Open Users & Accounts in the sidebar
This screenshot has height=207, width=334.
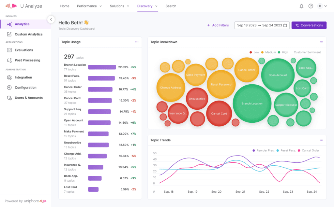(28, 98)
